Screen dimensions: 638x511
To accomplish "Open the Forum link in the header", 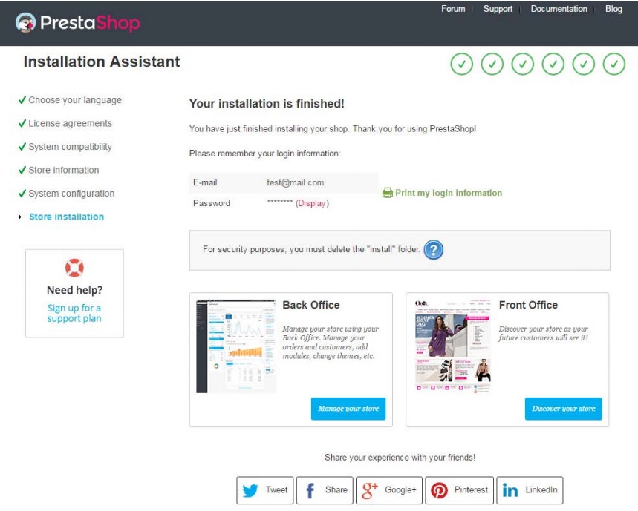I will point(453,9).
